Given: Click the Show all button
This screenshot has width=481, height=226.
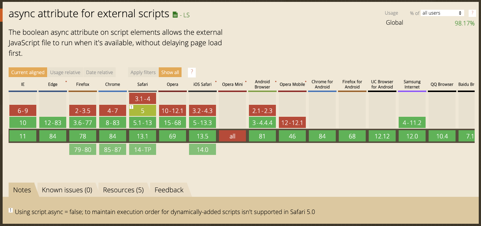Looking at the screenshot, I should 170,72.
